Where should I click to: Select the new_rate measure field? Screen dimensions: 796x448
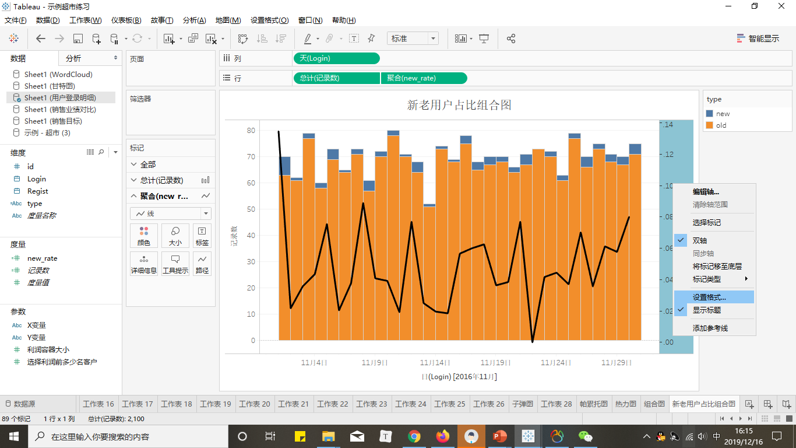point(42,258)
